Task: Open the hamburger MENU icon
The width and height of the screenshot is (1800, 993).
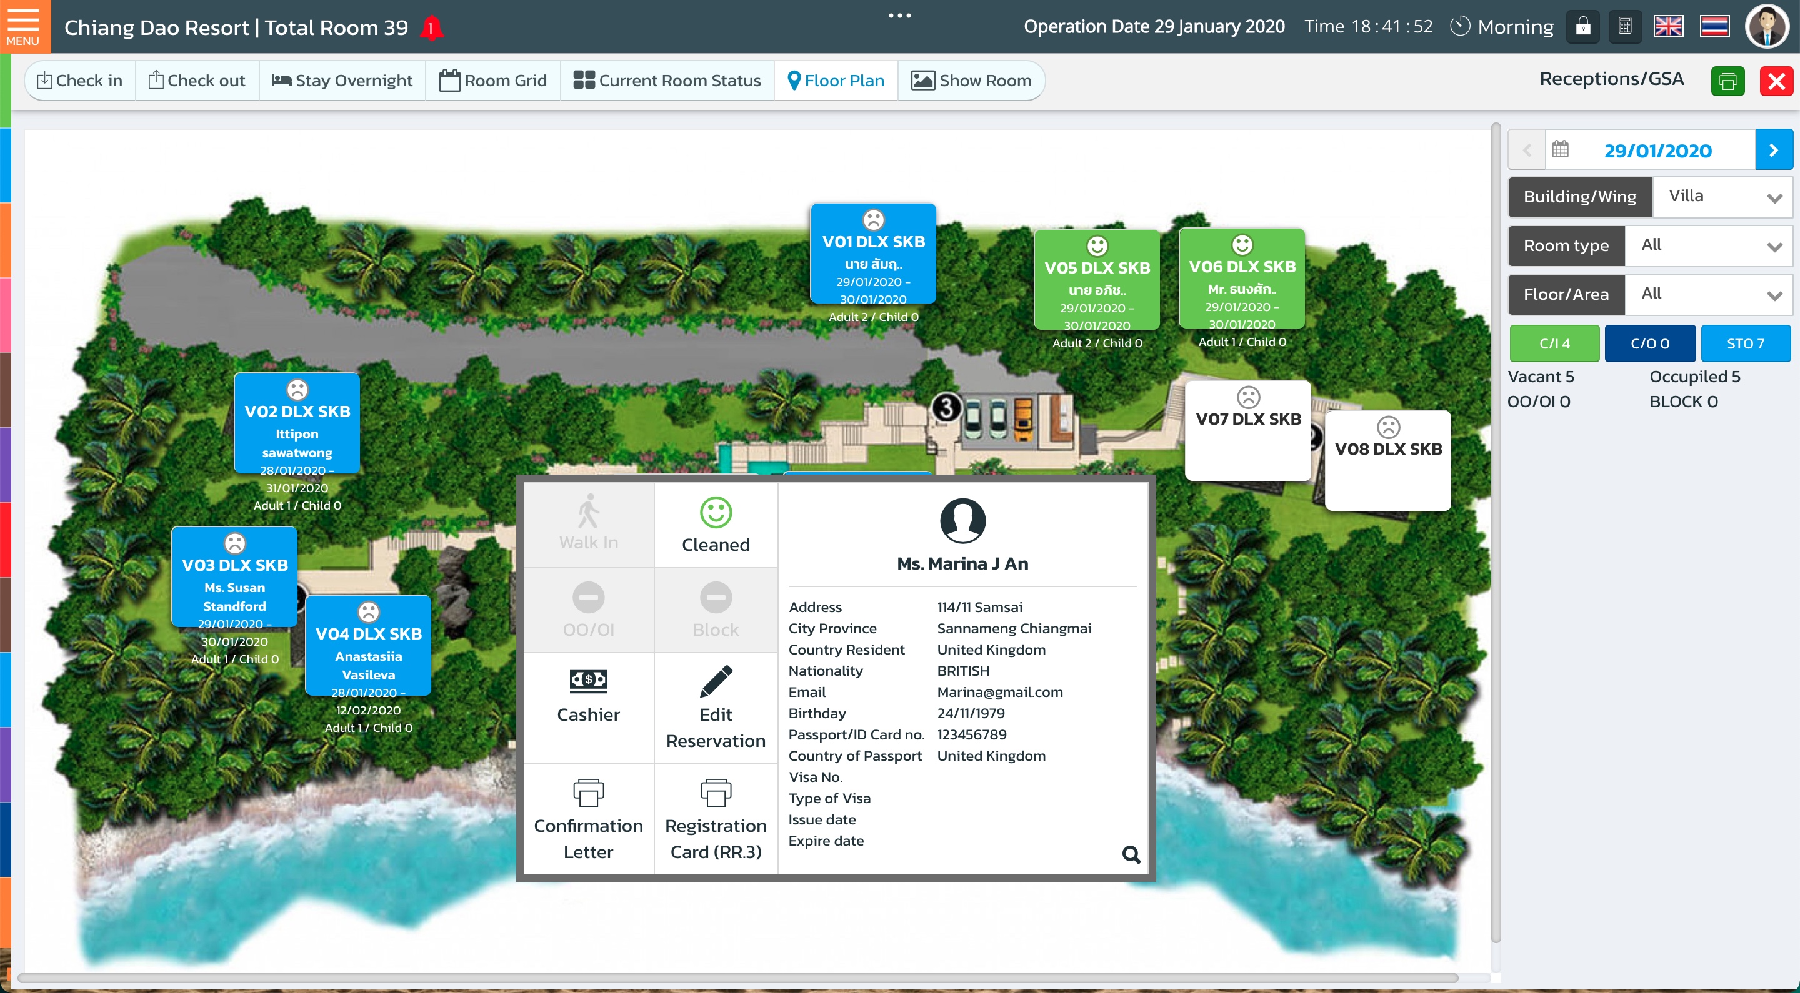Action: (23, 26)
